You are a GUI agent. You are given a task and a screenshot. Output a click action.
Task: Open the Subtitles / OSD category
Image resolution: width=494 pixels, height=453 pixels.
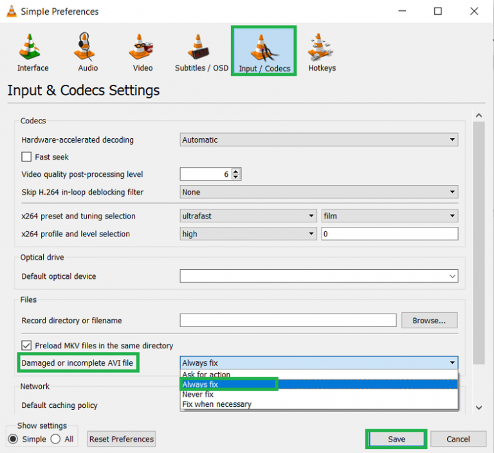point(201,53)
